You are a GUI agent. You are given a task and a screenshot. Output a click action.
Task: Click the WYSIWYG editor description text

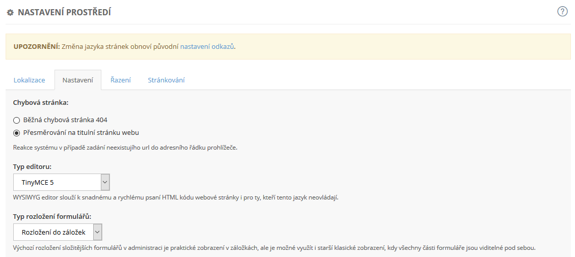[176, 197]
